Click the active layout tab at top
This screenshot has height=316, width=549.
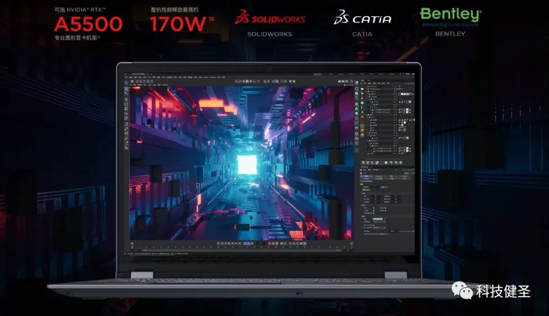318,74
